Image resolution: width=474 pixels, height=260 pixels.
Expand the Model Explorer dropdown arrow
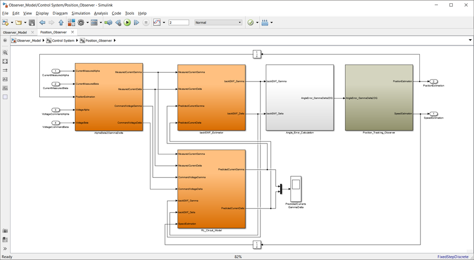pos(101,23)
